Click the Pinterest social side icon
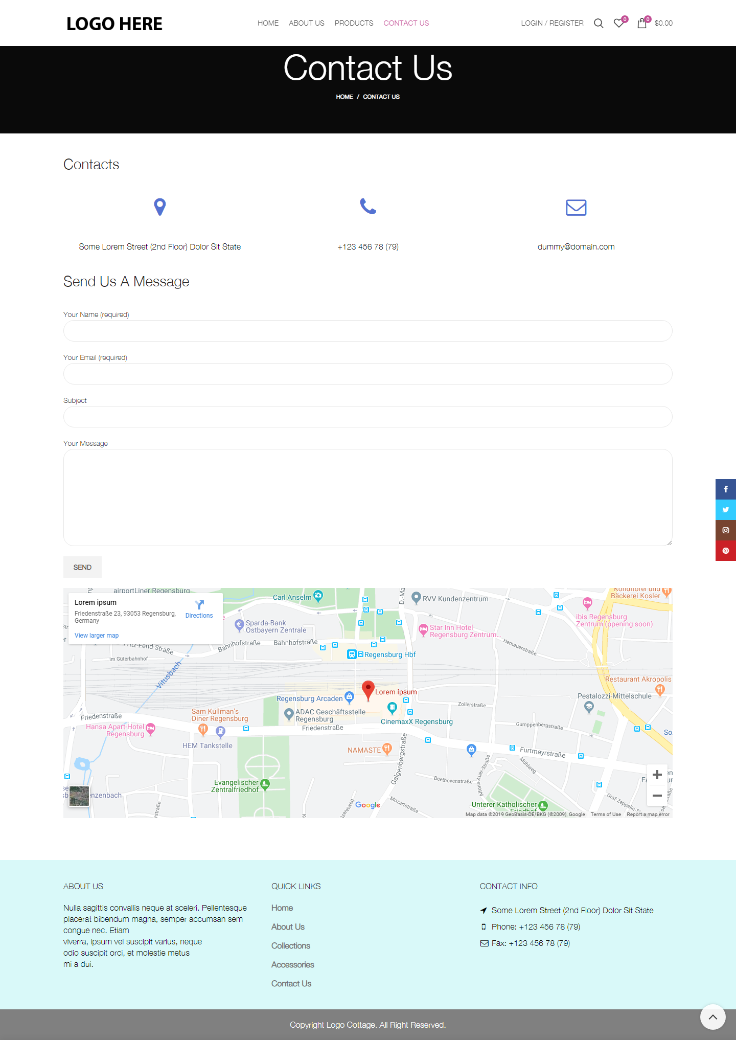The image size is (736, 1040). 725,551
